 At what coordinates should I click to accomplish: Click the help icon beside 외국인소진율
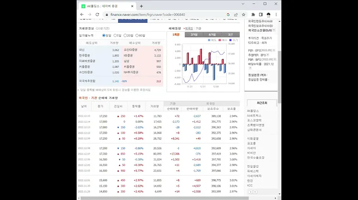click(x=274, y=30)
